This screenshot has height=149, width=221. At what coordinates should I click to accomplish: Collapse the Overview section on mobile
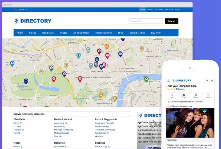tap(212, 140)
